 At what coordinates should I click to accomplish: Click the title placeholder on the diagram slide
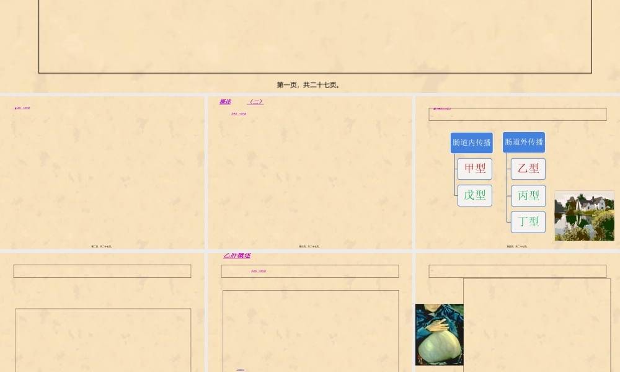[516, 113]
